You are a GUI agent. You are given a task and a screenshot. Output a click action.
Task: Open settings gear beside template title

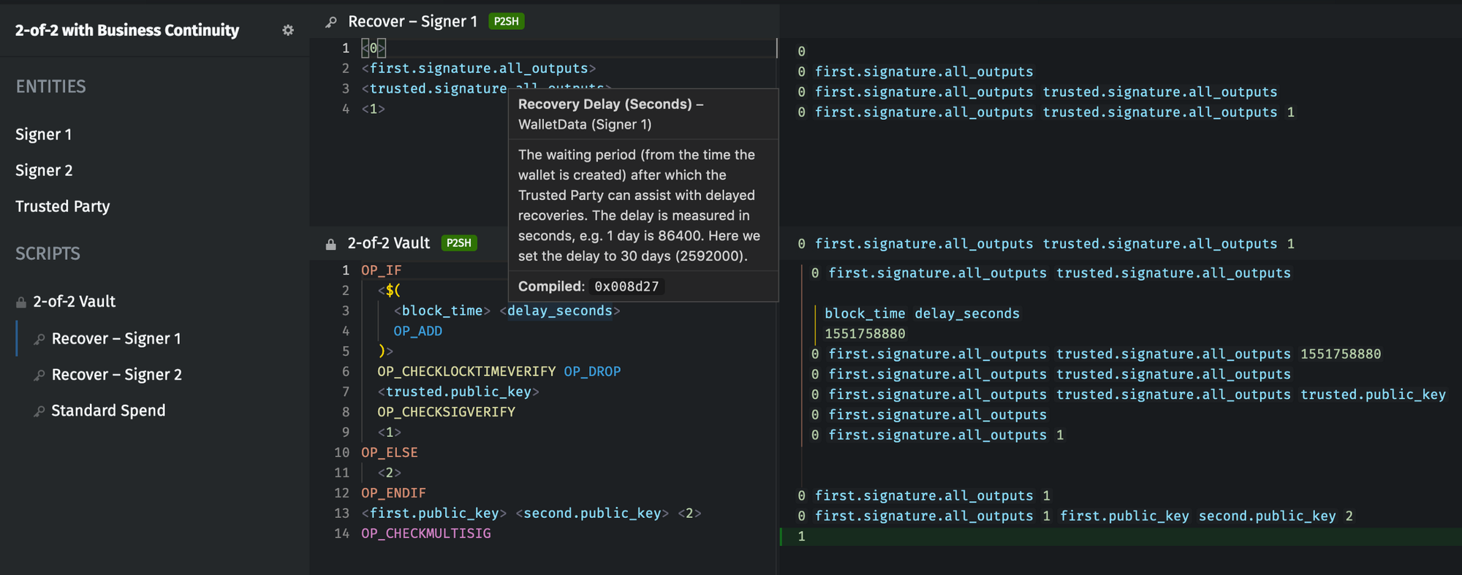click(x=288, y=30)
